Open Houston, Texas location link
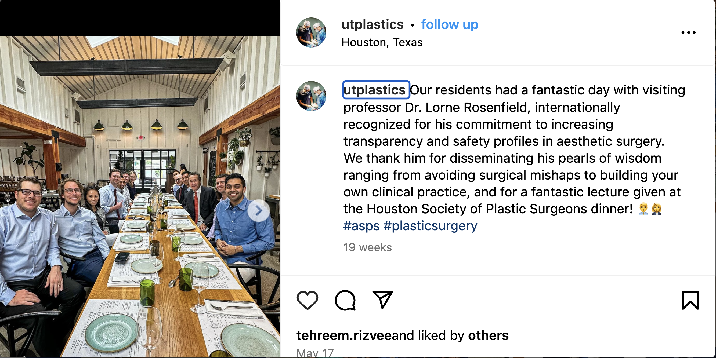The height and width of the screenshot is (358, 716). click(x=382, y=42)
